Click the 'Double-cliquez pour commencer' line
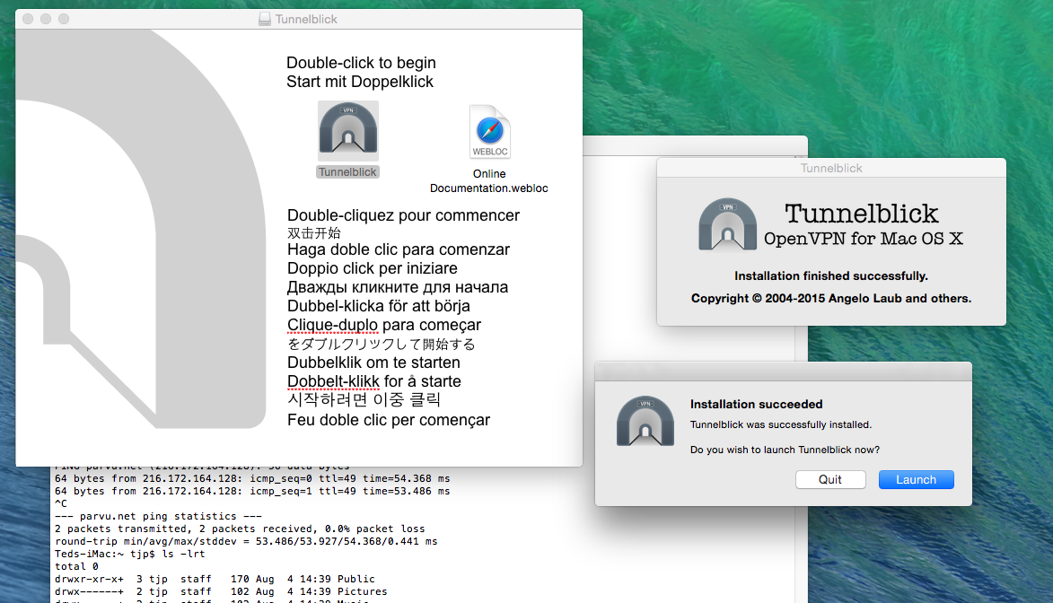The image size is (1053, 603). point(404,215)
